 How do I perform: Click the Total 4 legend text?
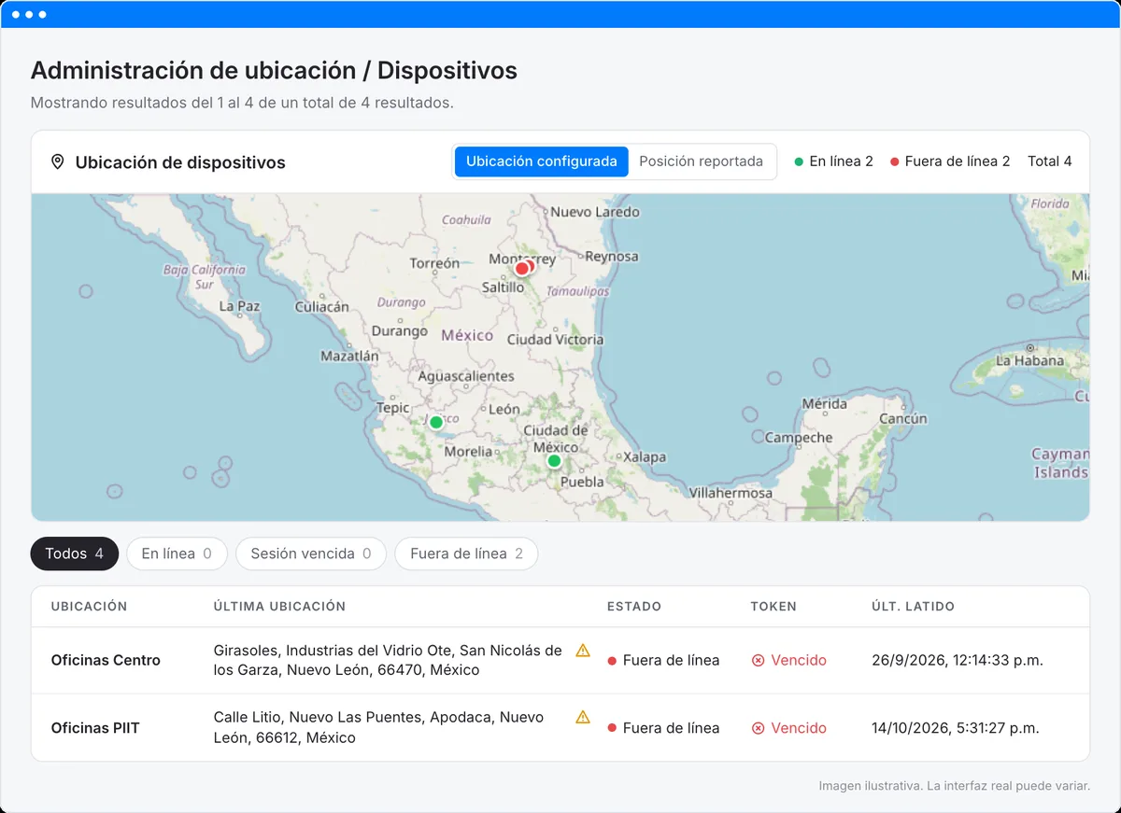tap(1050, 161)
